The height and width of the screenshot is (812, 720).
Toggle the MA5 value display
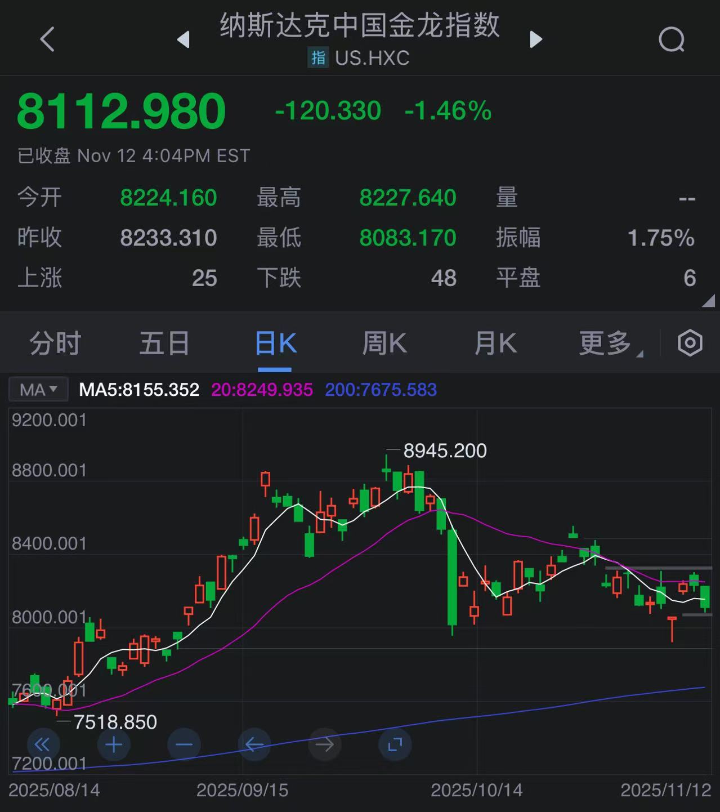point(140,389)
